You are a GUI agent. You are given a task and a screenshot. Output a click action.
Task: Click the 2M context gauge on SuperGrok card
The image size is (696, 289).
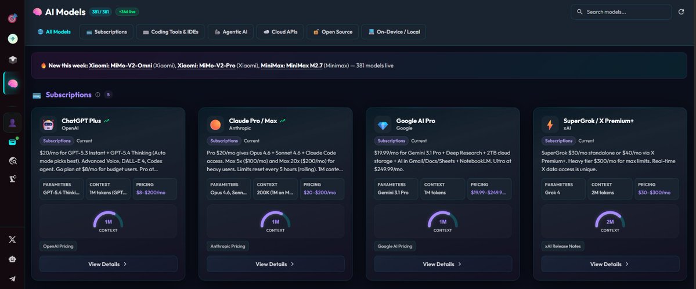click(x=610, y=222)
